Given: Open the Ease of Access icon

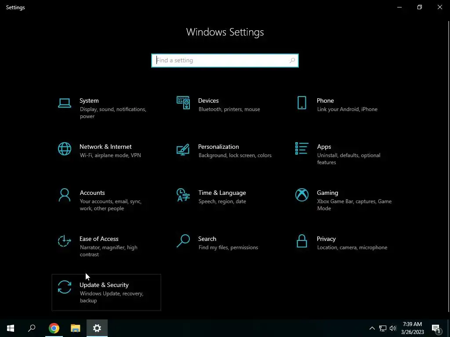Looking at the screenshot, I should point(64,241).
